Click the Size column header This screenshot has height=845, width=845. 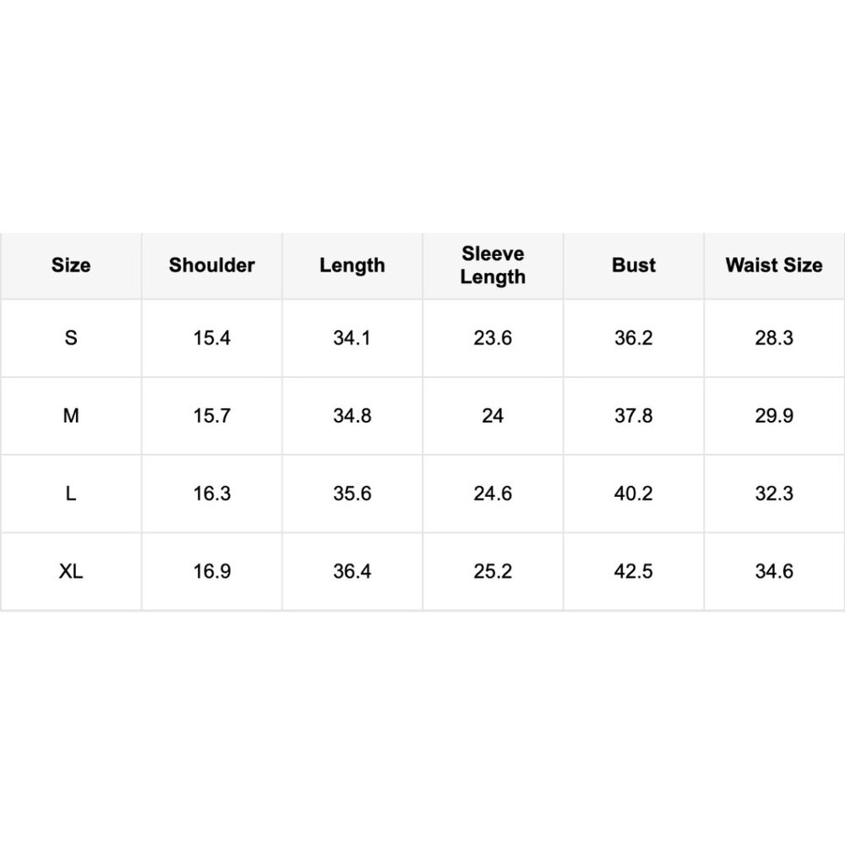pyautogui.click(x=71, y=265)
